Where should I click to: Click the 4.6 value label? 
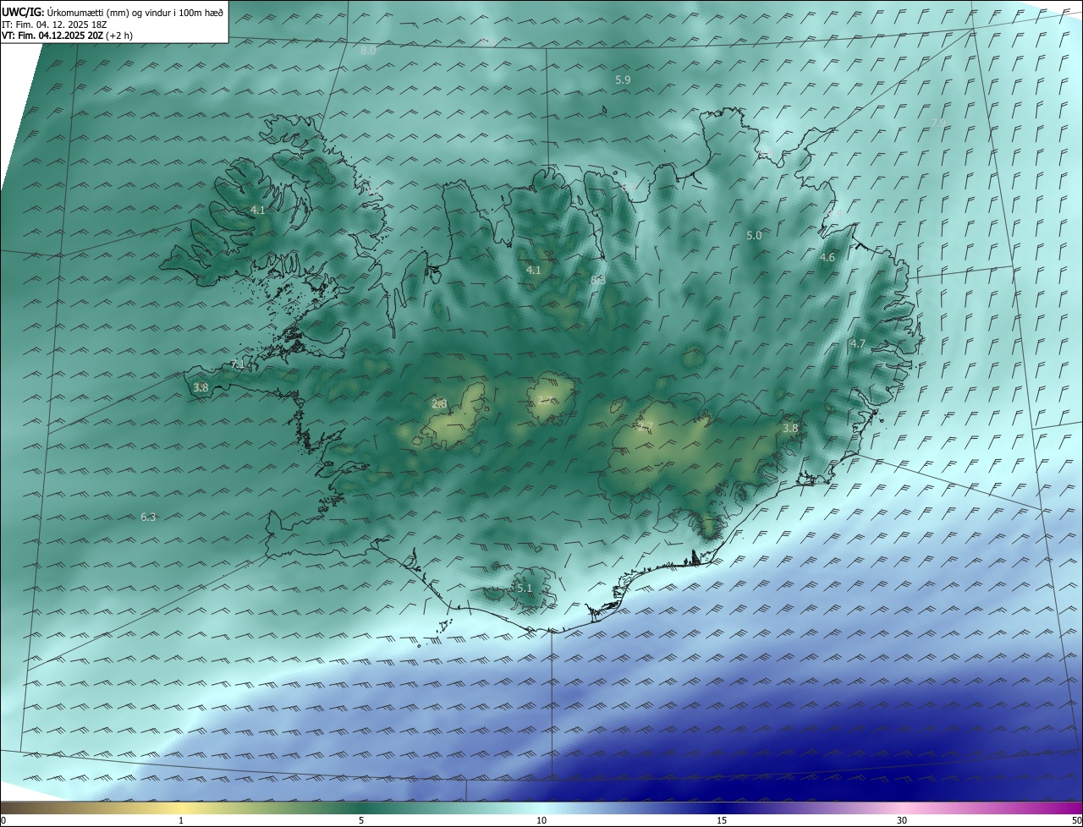click(827, 258)
